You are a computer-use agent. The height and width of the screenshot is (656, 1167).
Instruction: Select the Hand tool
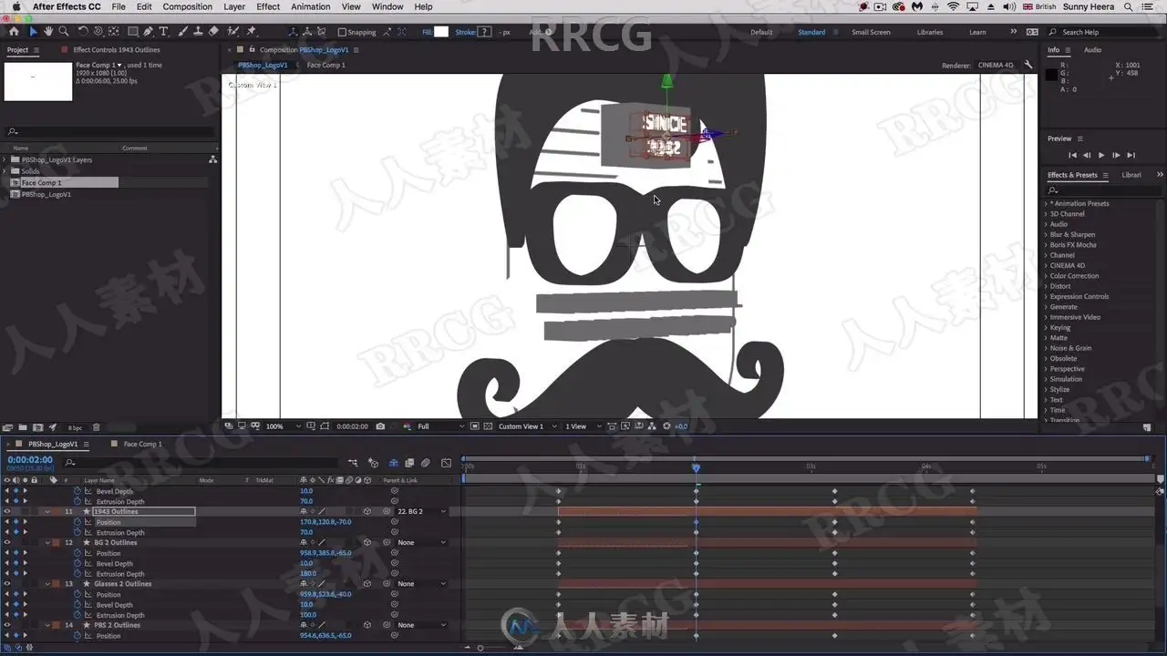pos(48,32)
